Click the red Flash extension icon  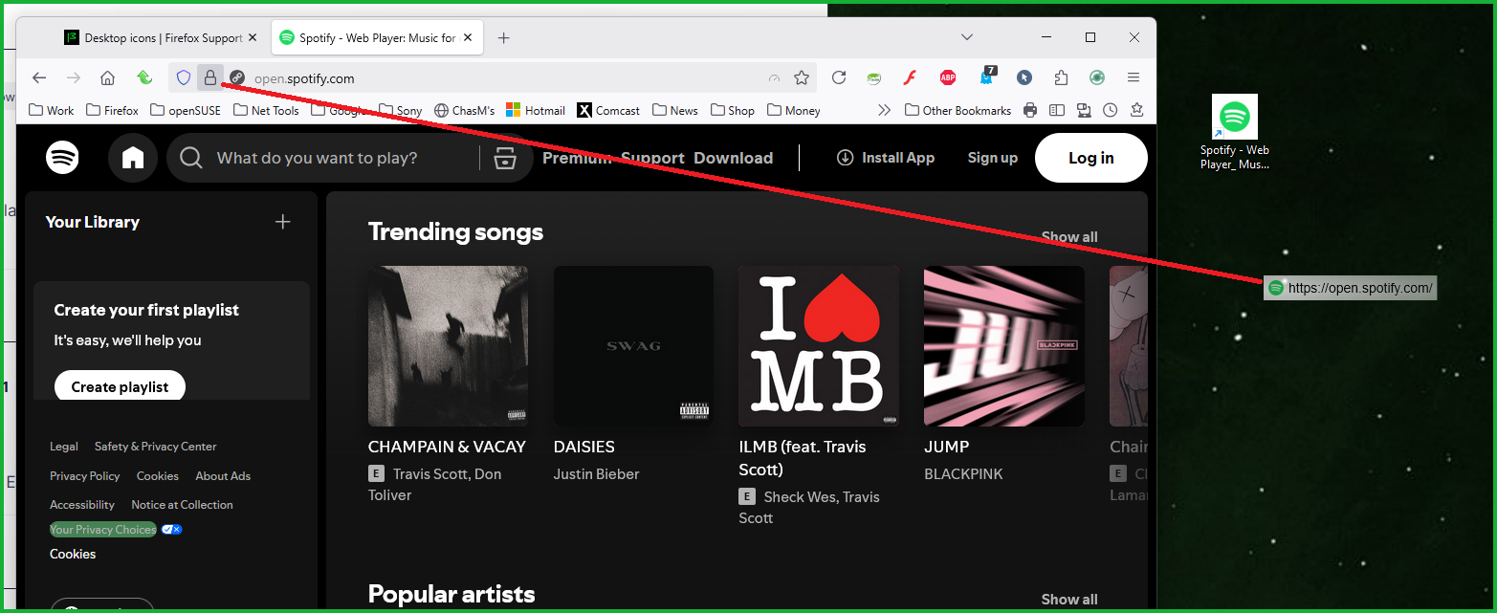click(x=911, y=78)
